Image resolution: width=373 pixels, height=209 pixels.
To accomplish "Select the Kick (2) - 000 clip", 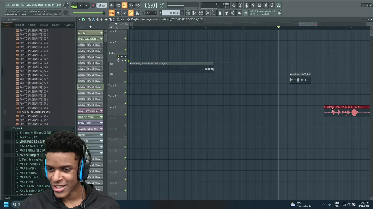I will (x=90, y=123).
